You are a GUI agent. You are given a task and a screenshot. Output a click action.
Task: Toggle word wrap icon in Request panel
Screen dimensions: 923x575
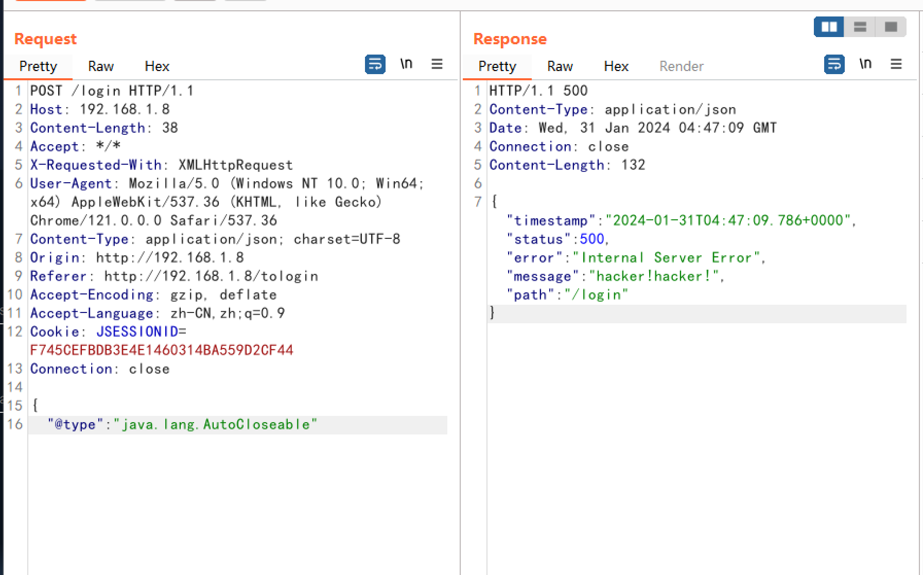coord(375,64)
